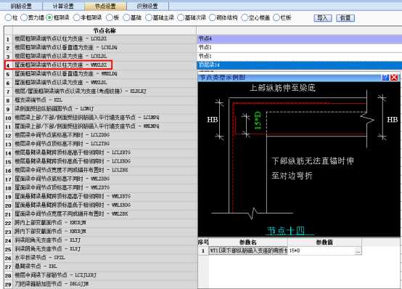402x289 pixels.
Task: Click the 恢复 button
Action: tap(345, 18)
